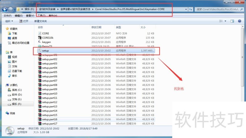Screen dimensions: 246x138
Task: Select 计算机 in navigation pane
Action: point(12,85)
